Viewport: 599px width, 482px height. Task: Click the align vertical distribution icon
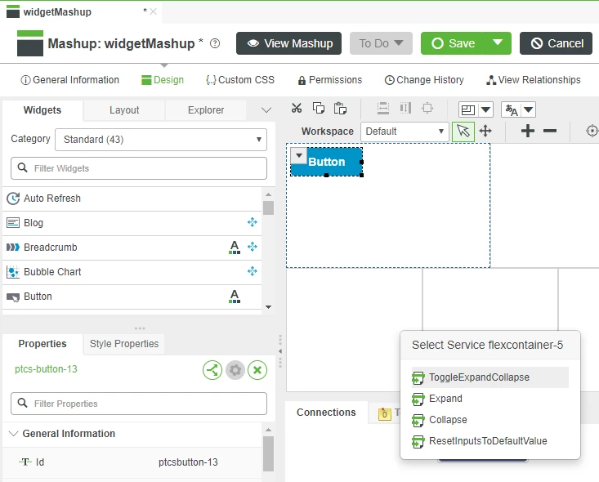coord(383,109)
